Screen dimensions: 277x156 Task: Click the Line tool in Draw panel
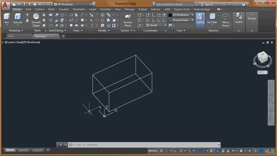pos(76,20)
